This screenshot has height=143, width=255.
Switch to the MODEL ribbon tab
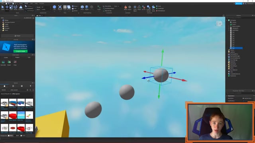tap(26, 4)
